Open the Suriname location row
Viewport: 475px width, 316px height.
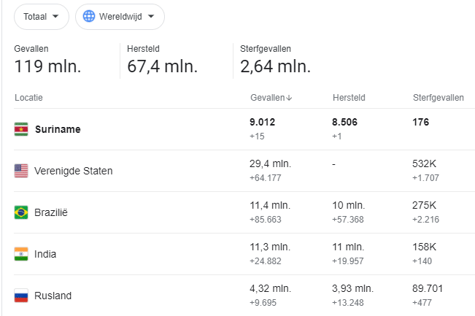point(244,129)
